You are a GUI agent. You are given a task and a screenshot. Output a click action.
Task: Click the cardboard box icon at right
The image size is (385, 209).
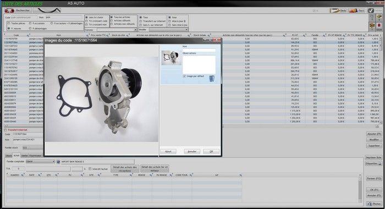click(x=372, y=26)
